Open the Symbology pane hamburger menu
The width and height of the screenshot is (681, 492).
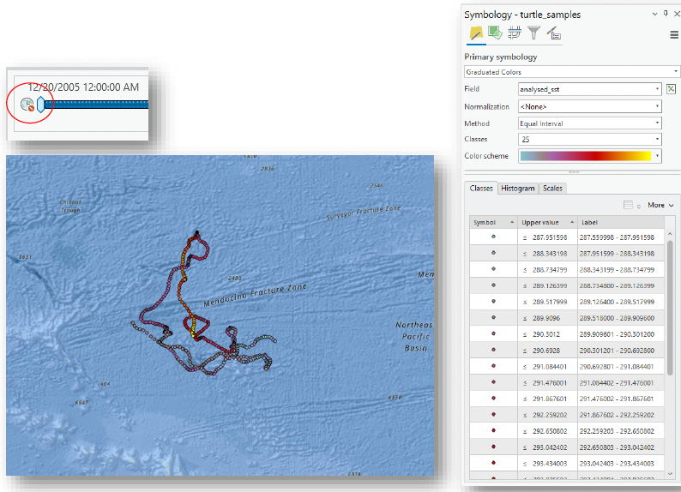tap(674, 34)
